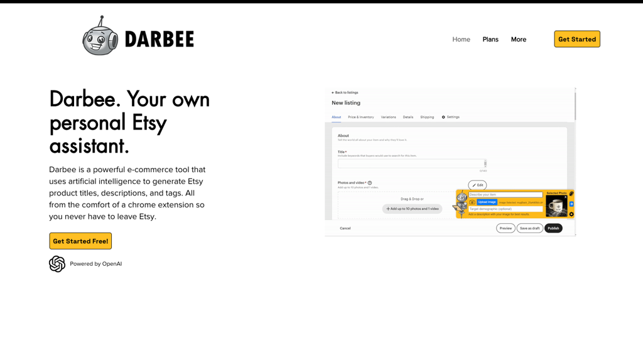Viewport: 643px width, 362px height.
Task: Open the Darbee panel settings gear icon
Action: (x=571, y=214)
